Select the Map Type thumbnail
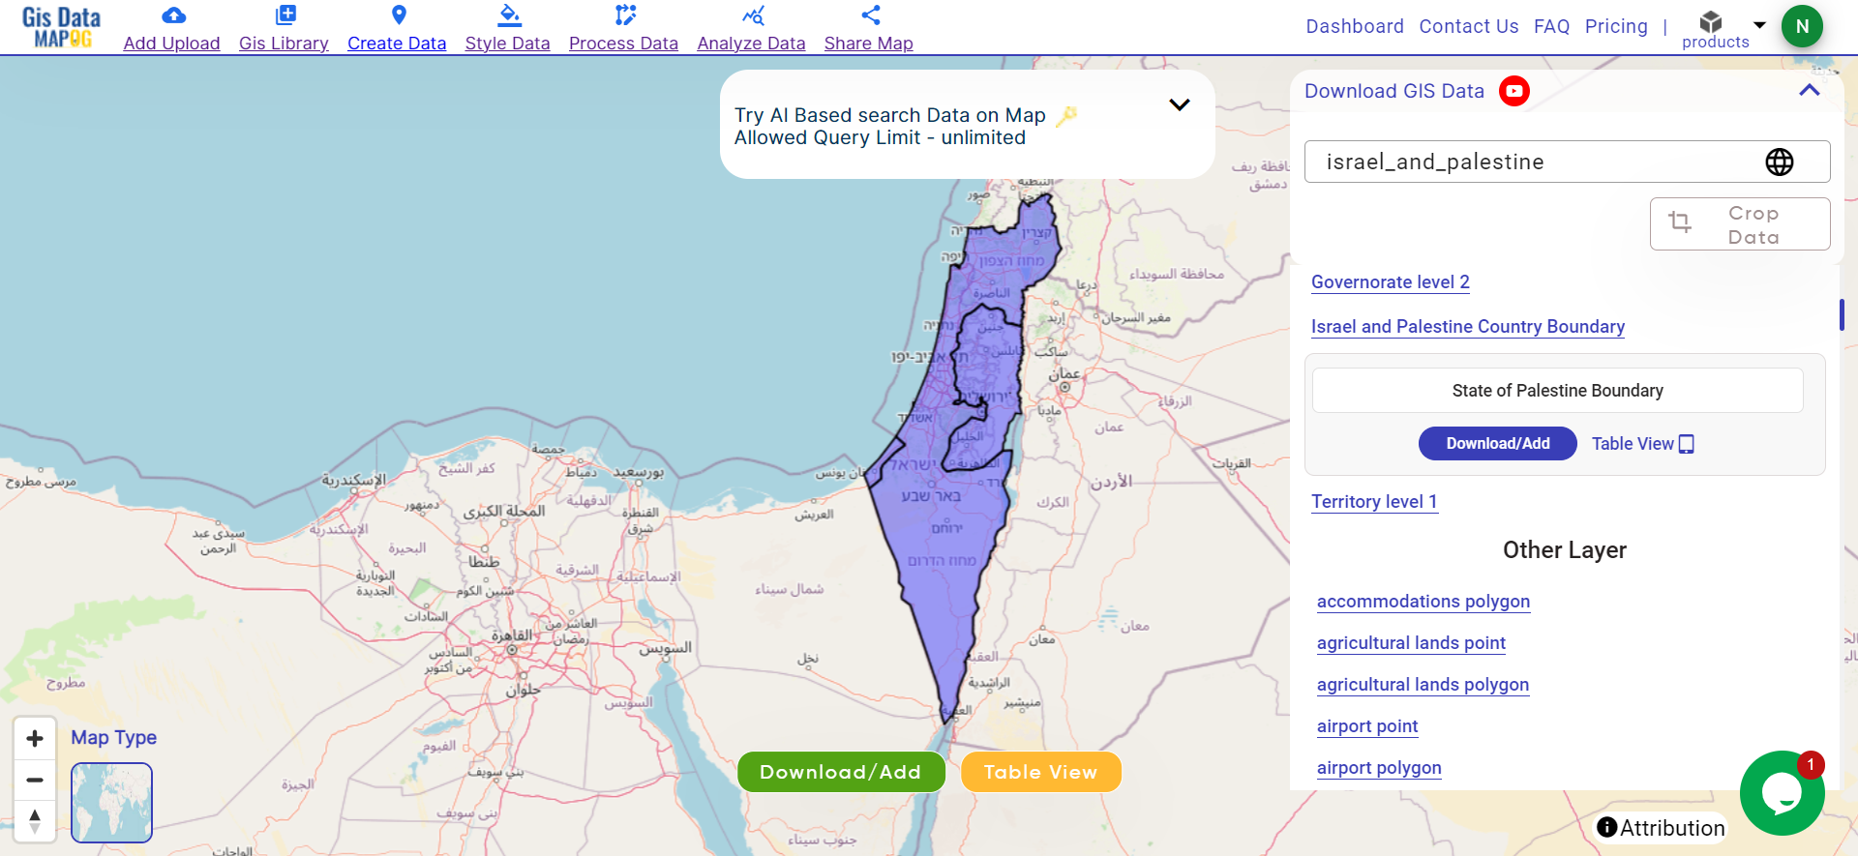The width and height of the screenshot is (1858, 856). coord(112,803)
